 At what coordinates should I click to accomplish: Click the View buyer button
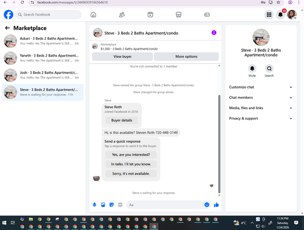122,56
